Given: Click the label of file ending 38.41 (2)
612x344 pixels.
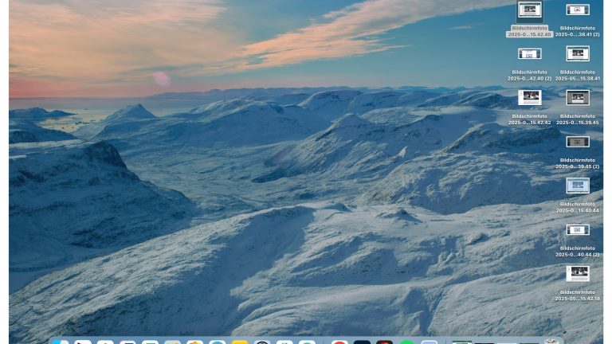Looking at the screenshot, I should 578,31.
